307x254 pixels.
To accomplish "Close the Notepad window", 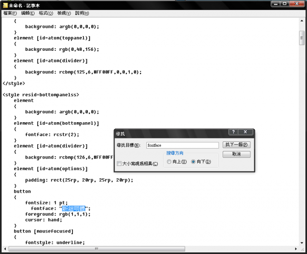I will [297, 4].
